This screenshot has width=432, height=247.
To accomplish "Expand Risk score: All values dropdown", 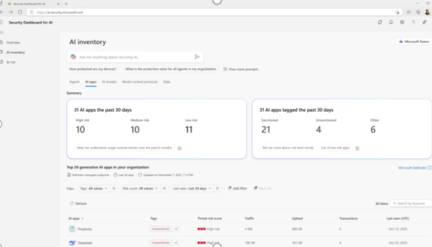I will point(140,189).
